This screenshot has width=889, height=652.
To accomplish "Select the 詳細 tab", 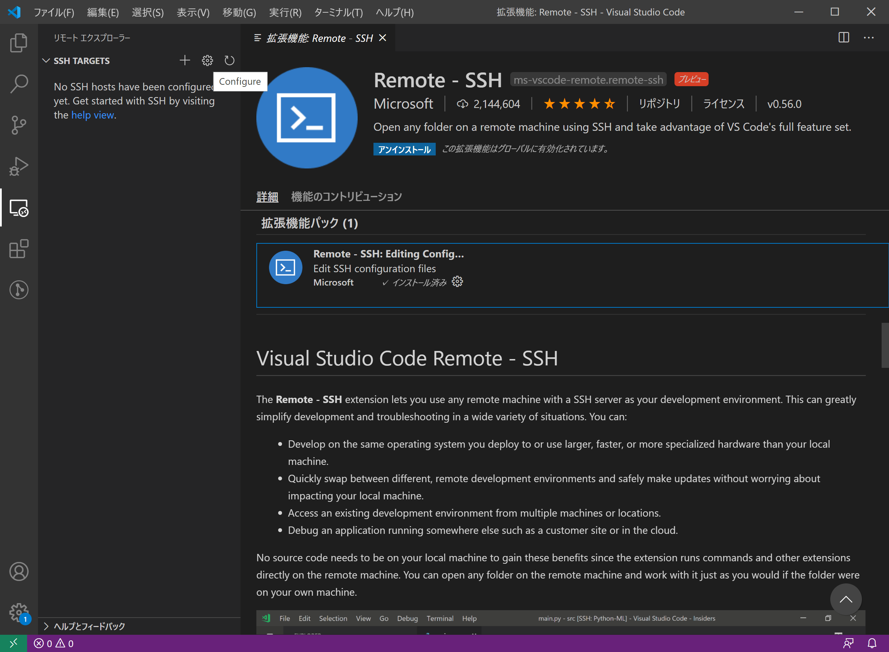I will 267,197.
